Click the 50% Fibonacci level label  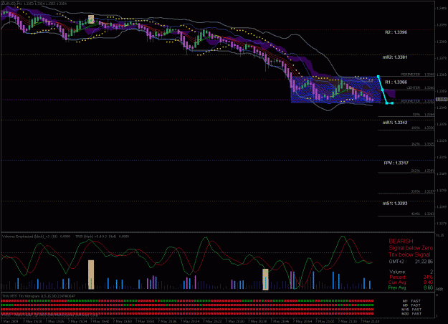pos(416,115)
